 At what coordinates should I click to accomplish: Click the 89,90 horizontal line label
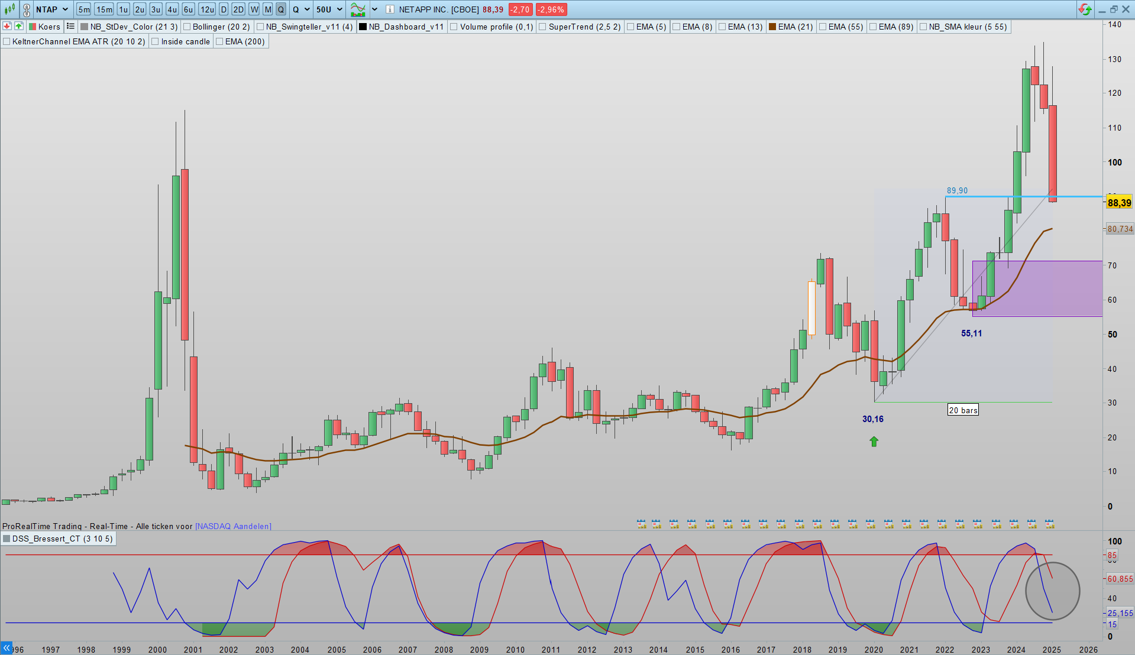[957, 190]
